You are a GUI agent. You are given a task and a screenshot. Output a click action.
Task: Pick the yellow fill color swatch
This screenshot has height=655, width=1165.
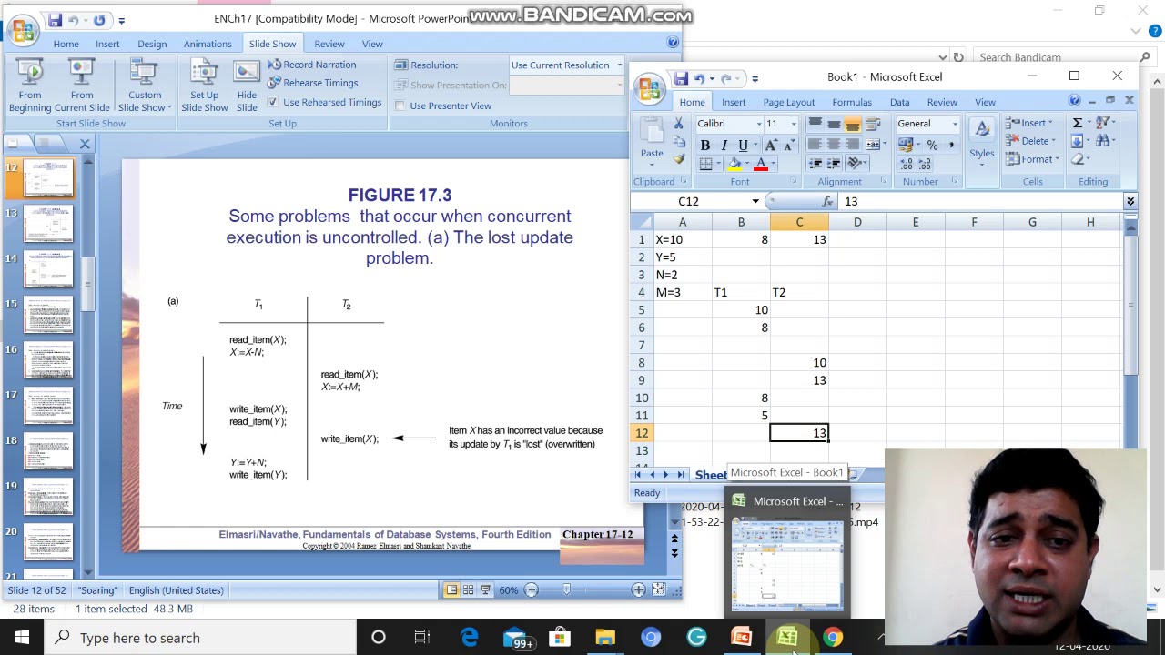point(734,164)
